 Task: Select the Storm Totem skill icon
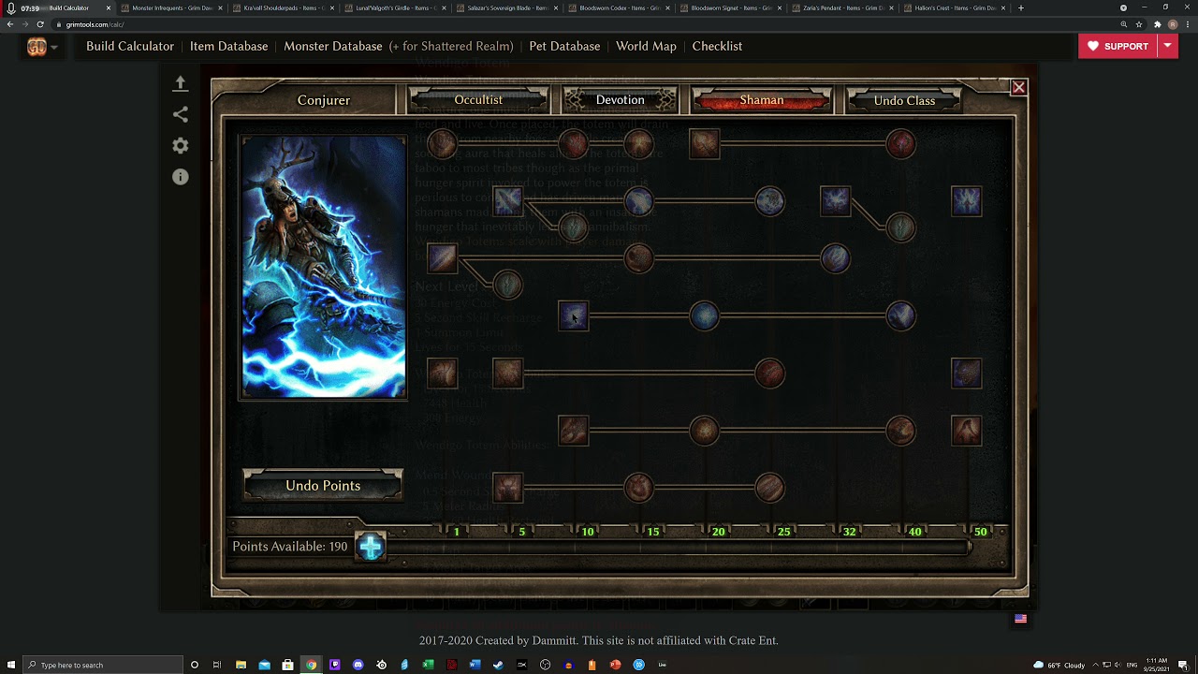(835, 201)
